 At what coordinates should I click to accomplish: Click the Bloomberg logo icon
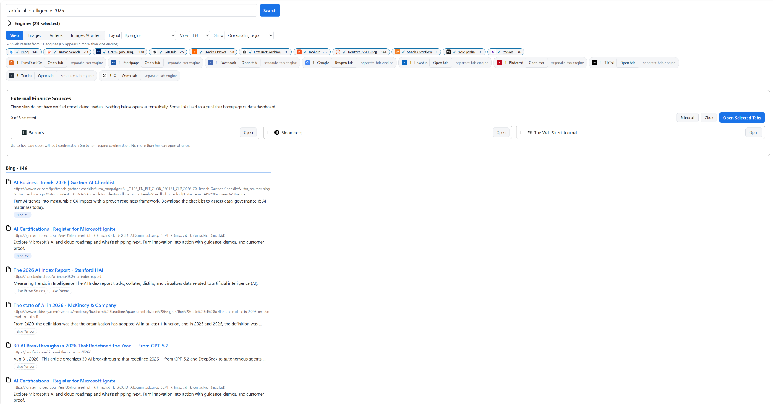[277, 132]
